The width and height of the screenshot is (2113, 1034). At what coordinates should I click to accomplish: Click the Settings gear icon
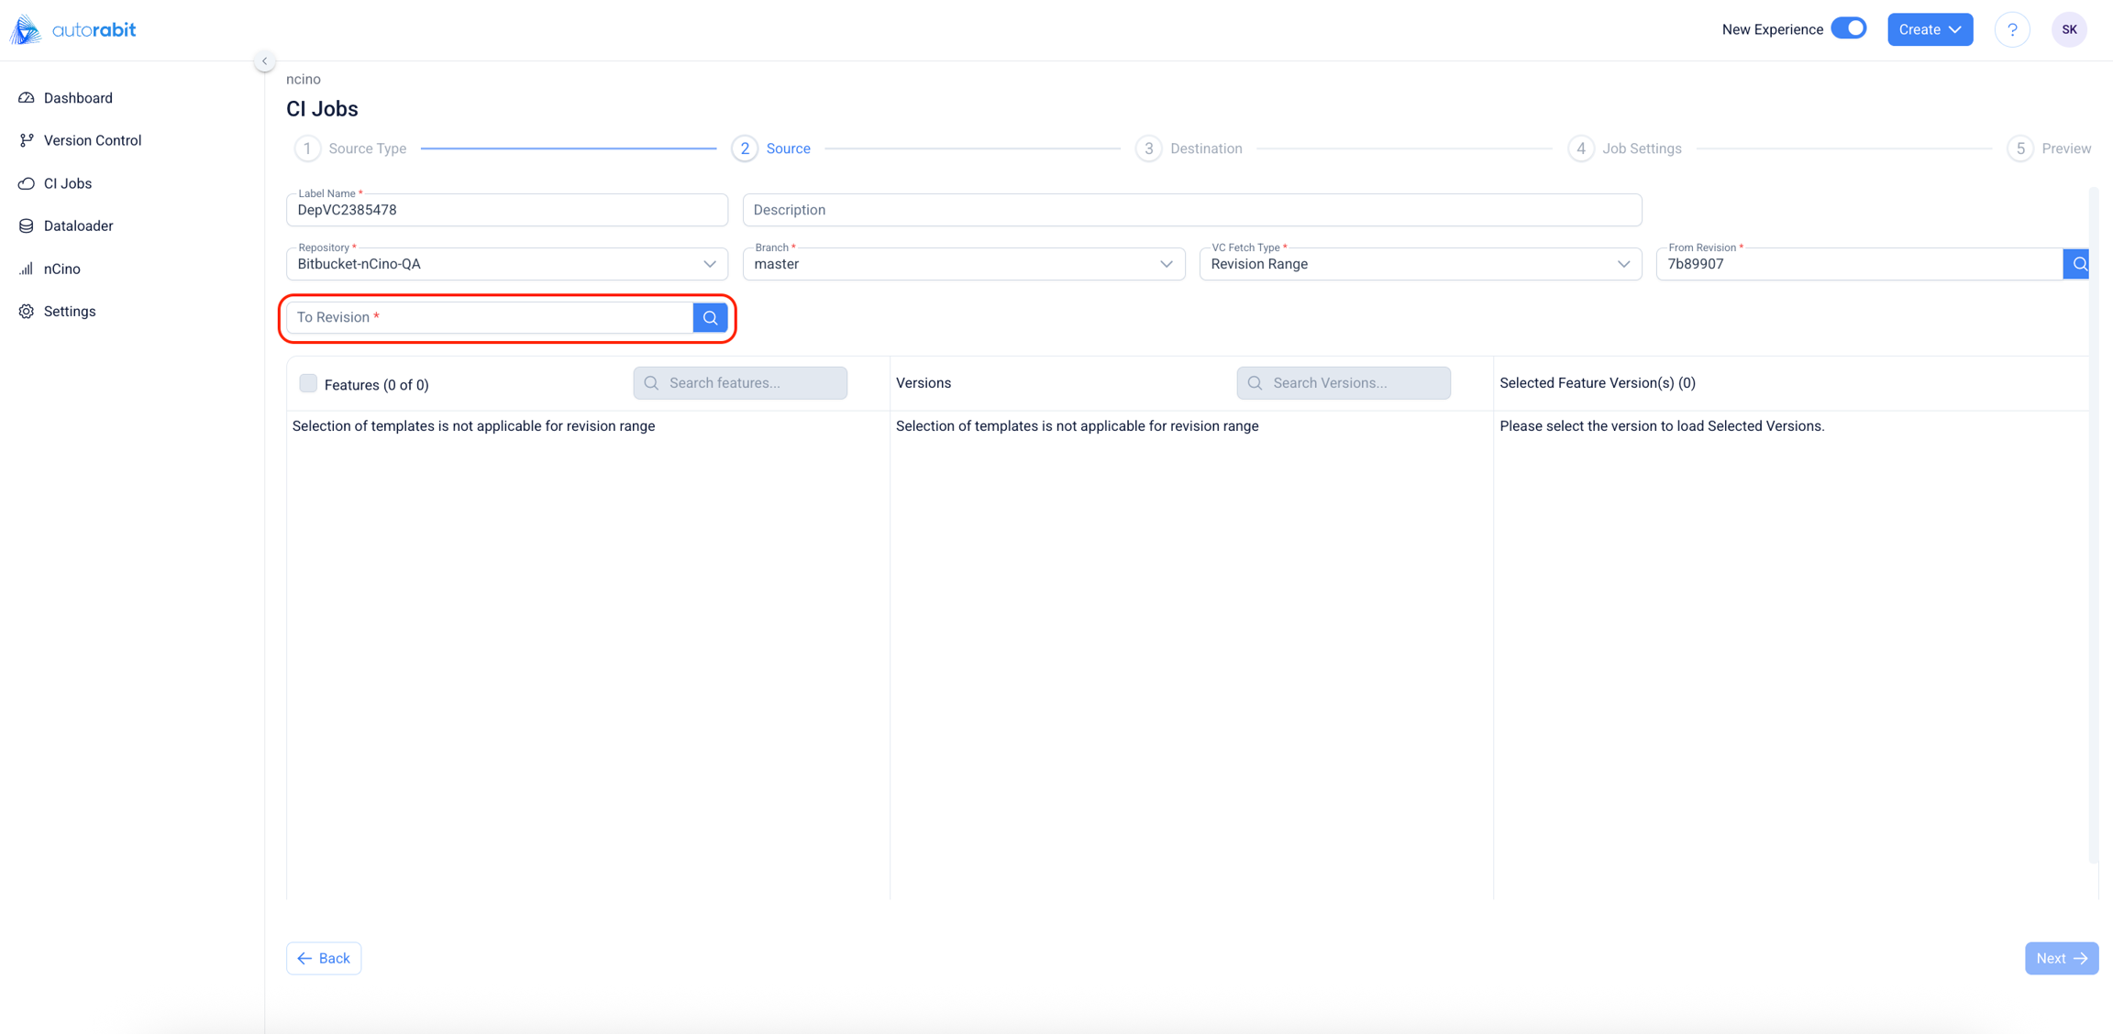[x=27, y=312]
